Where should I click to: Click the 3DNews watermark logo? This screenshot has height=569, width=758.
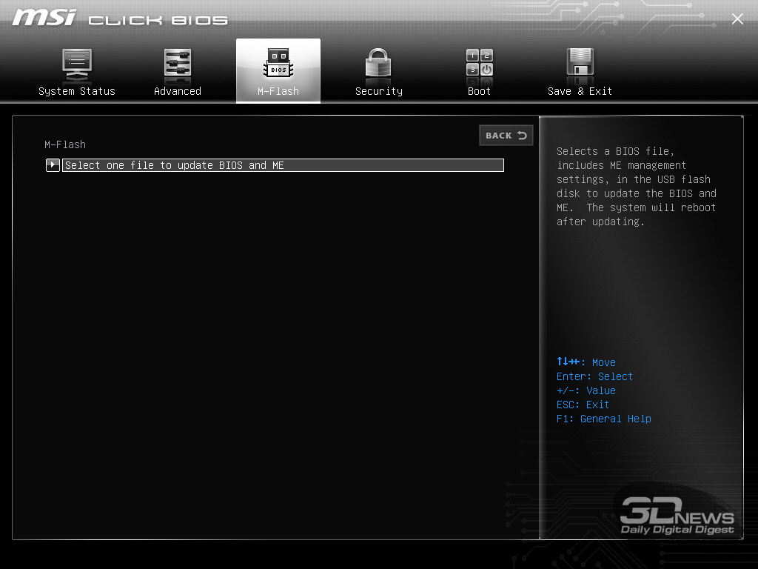click(677, 516)
